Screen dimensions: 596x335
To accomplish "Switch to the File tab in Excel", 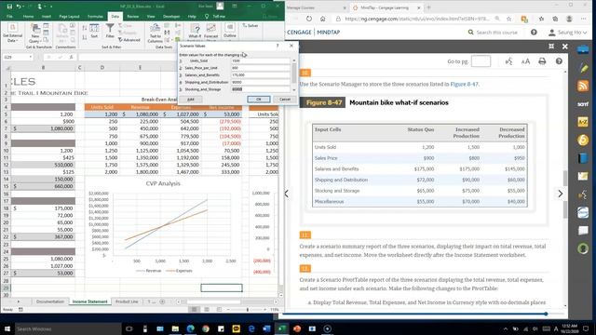I will coord(9,17).
